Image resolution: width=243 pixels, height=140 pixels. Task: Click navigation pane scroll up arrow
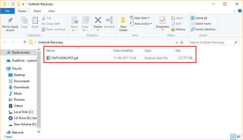click(39, 50)
